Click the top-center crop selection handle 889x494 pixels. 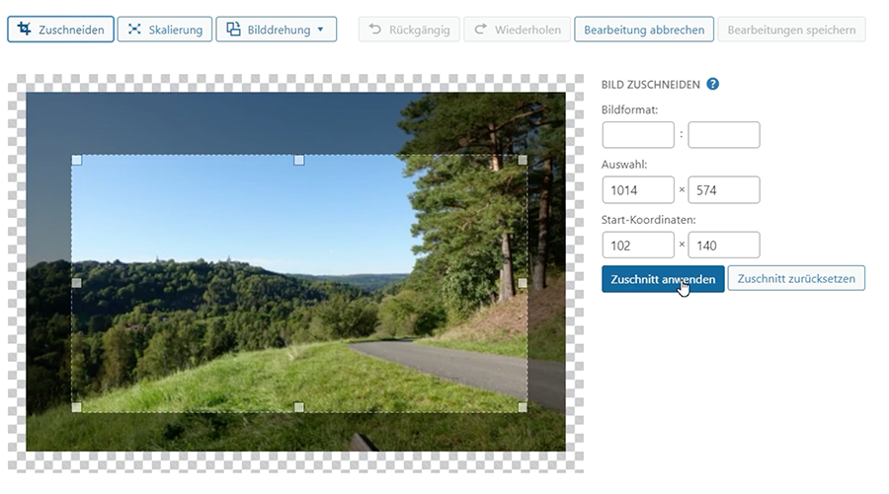pyautogui.click(x=299, y=160)
